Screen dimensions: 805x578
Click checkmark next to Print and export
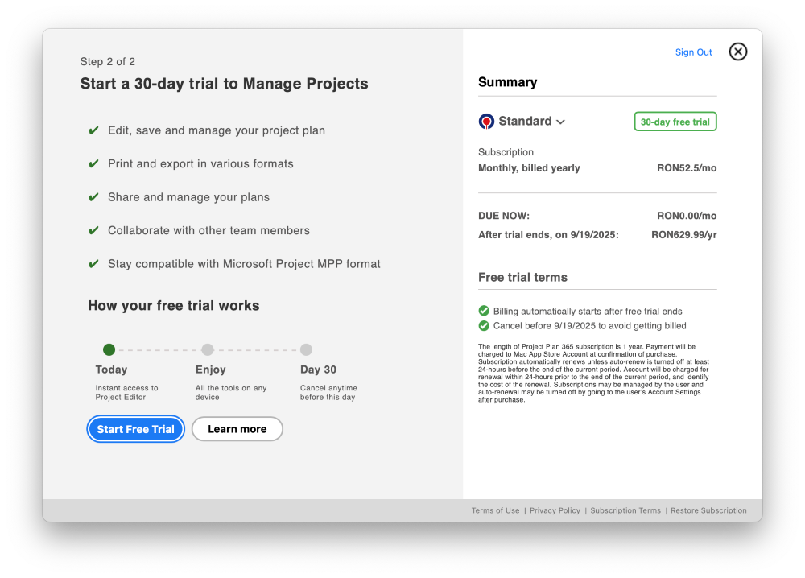tap(93, 163)
